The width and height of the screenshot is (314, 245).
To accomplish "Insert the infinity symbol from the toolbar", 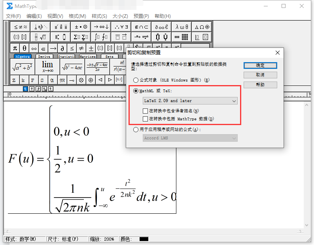I will coord(34,48).
